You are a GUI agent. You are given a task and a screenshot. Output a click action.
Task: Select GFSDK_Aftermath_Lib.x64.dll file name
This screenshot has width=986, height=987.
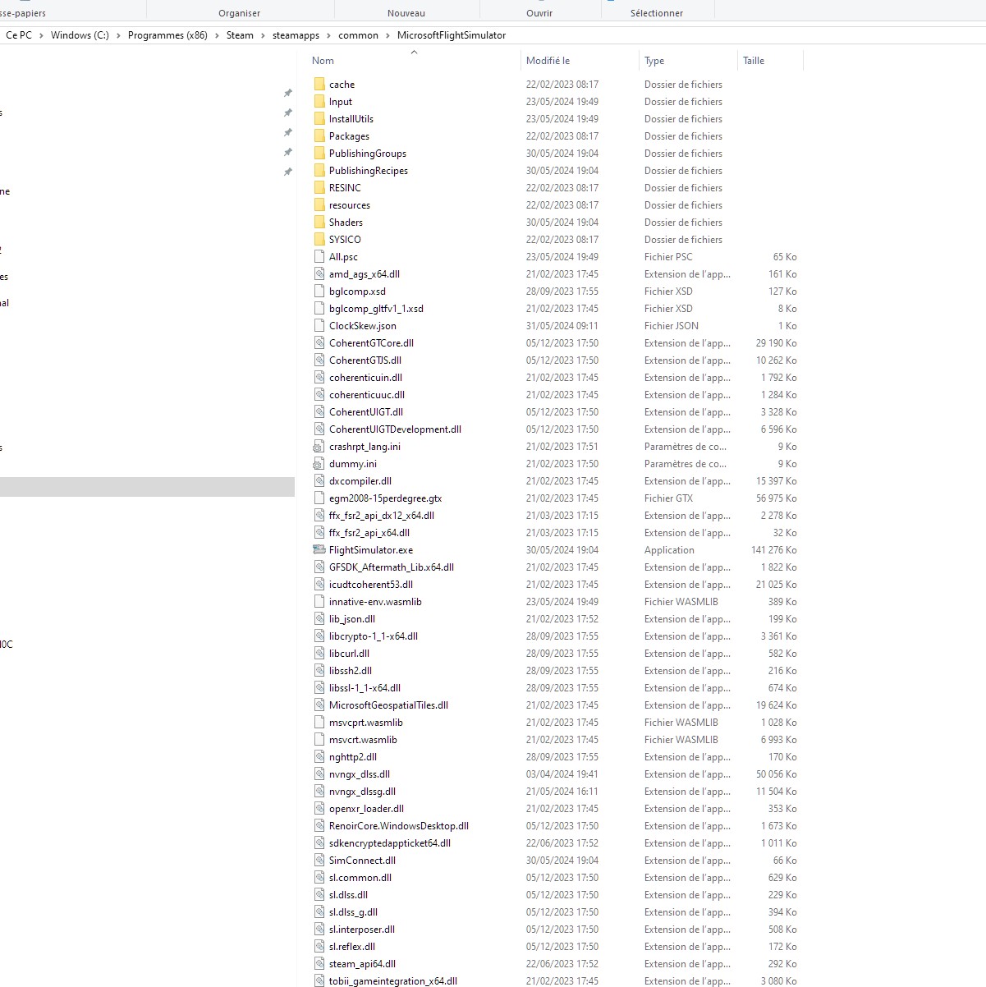tap(391, 567)
